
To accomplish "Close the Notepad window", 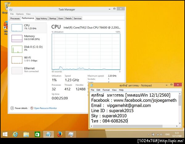I will point(178,84).
